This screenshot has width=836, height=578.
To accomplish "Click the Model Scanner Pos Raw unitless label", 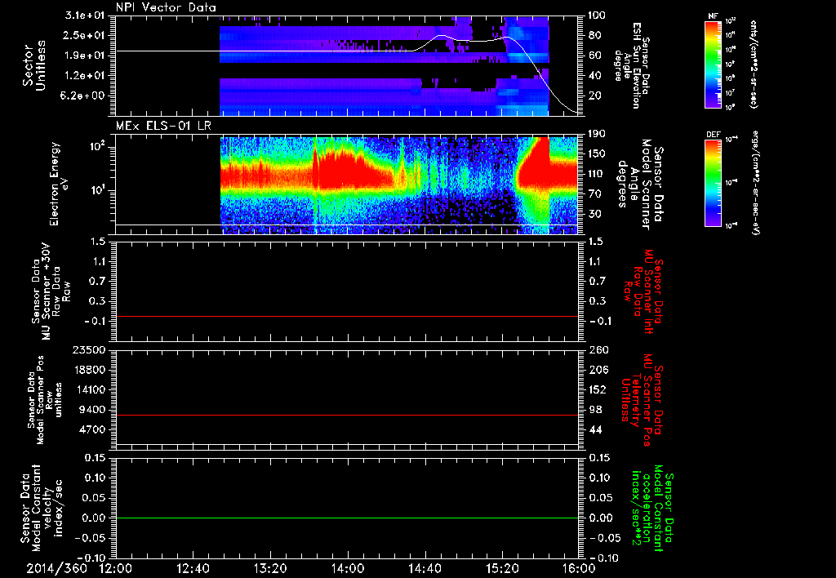I will (44, 400).
